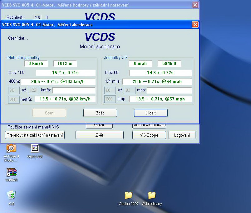
Task: Select the 200 metrů distance field
Action: pyautogui.click(x=14, y=99)
